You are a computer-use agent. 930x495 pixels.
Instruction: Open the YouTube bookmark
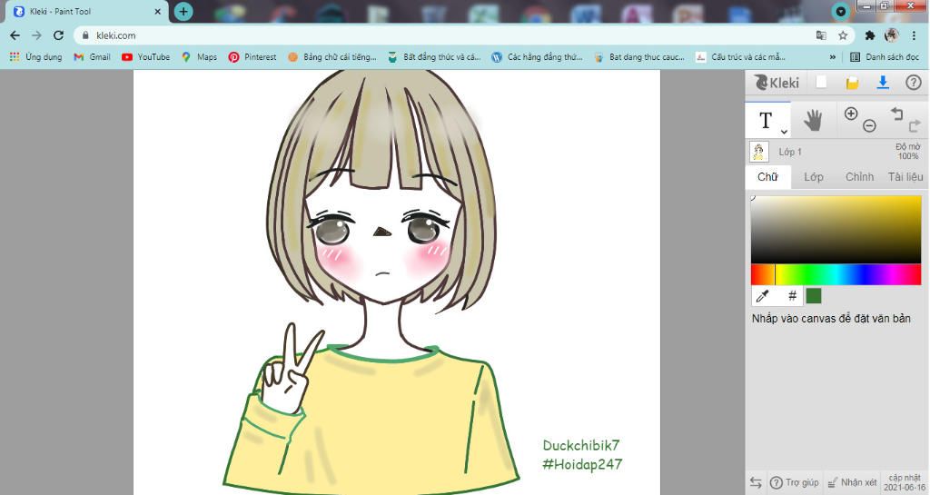click(146, 57)
